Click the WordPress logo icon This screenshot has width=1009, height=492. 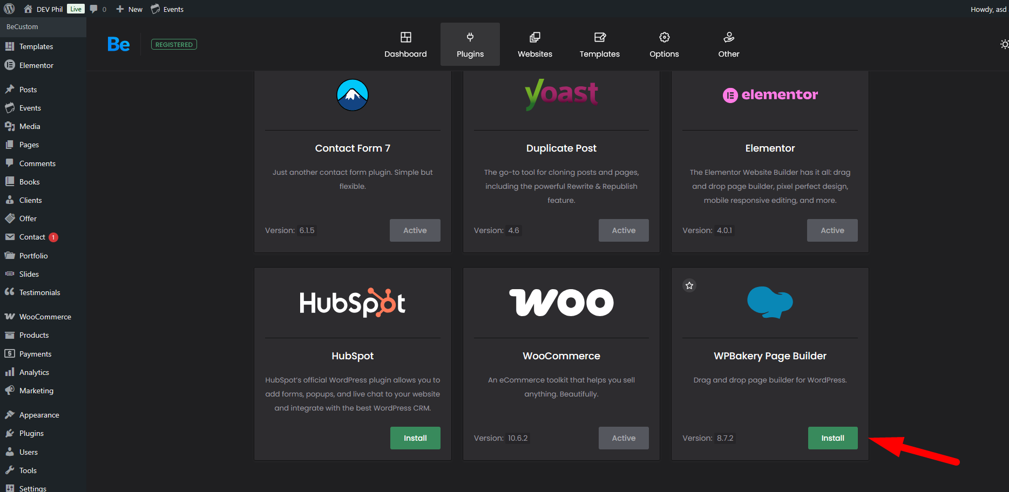coord(9,9)
